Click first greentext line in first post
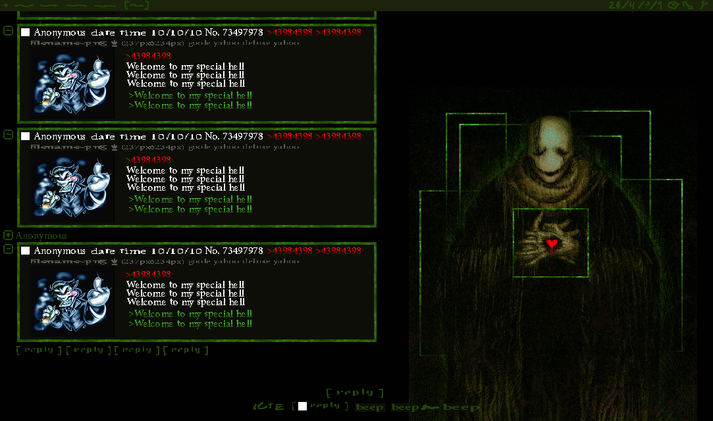Viewport: 713px width, 421px height. [190, 95]
